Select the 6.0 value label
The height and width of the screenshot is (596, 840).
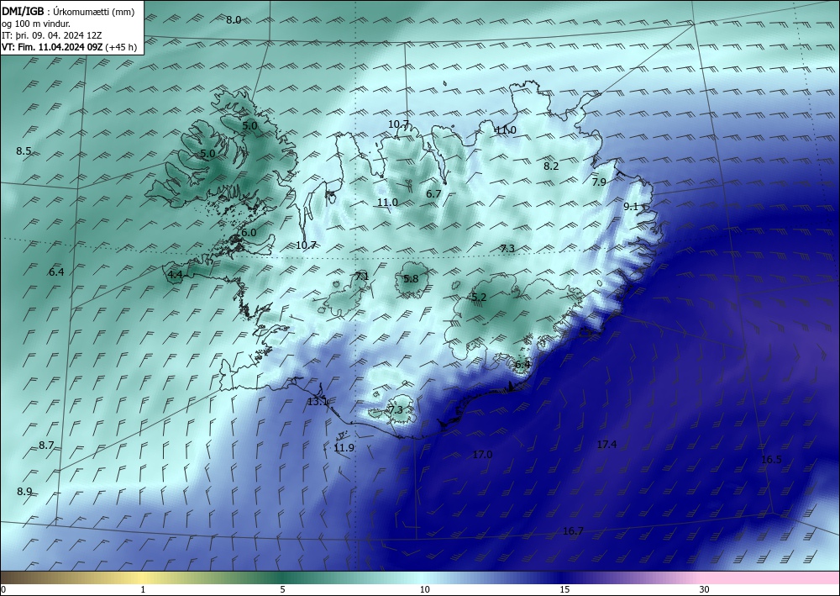pyautogui.click(x=249, y=233)
